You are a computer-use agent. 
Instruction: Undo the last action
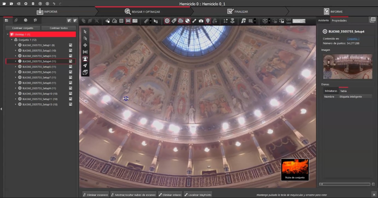click(x=54, y=4)
